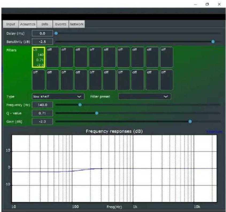Switch to the Input tab
This screenshot has height=212, width=226.
[x=11, y=24]
